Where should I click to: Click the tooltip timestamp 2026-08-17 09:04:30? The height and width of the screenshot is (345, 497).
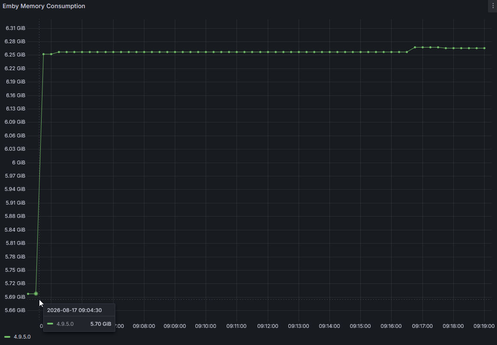point(75,310)
